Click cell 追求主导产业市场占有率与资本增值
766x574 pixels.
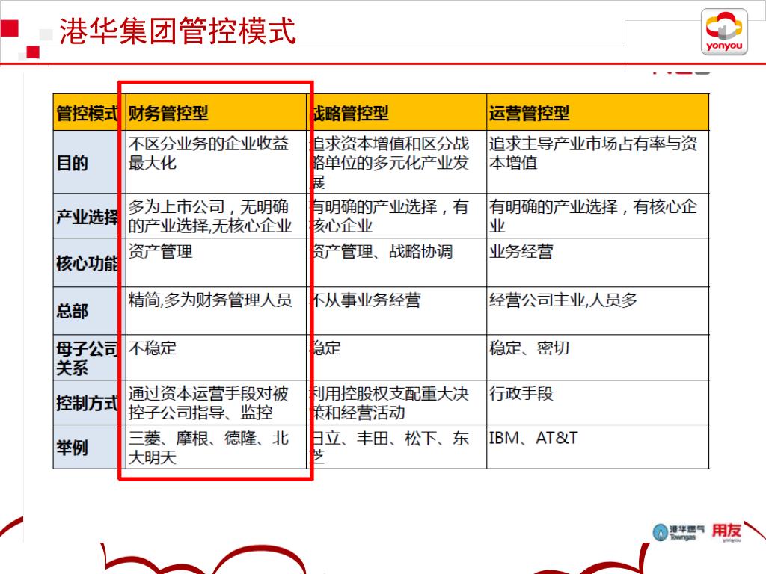598,162
